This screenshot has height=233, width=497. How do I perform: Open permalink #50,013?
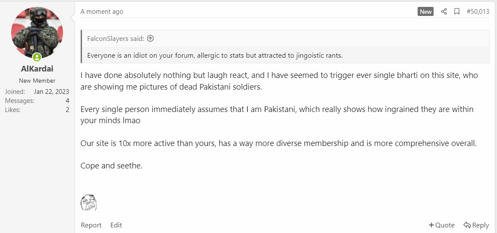[x=478, y=12]
